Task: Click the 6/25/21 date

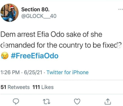Action: tap(33, 72)
